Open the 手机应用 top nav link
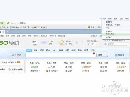The height and width of the screenshot is (97, 130). click(x=44, y=36)
